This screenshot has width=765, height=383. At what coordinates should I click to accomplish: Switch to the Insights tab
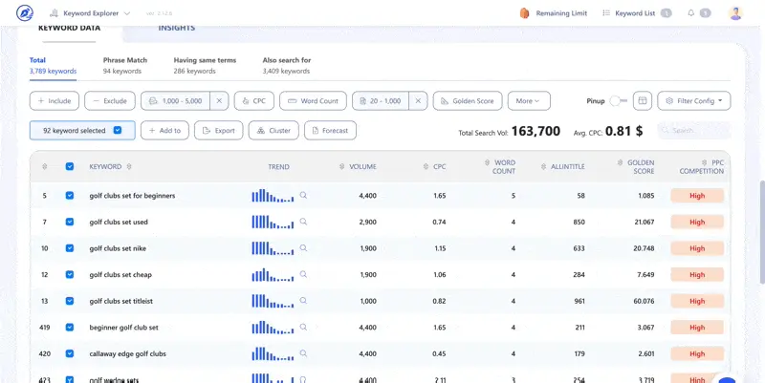click(x=177, y=28)
